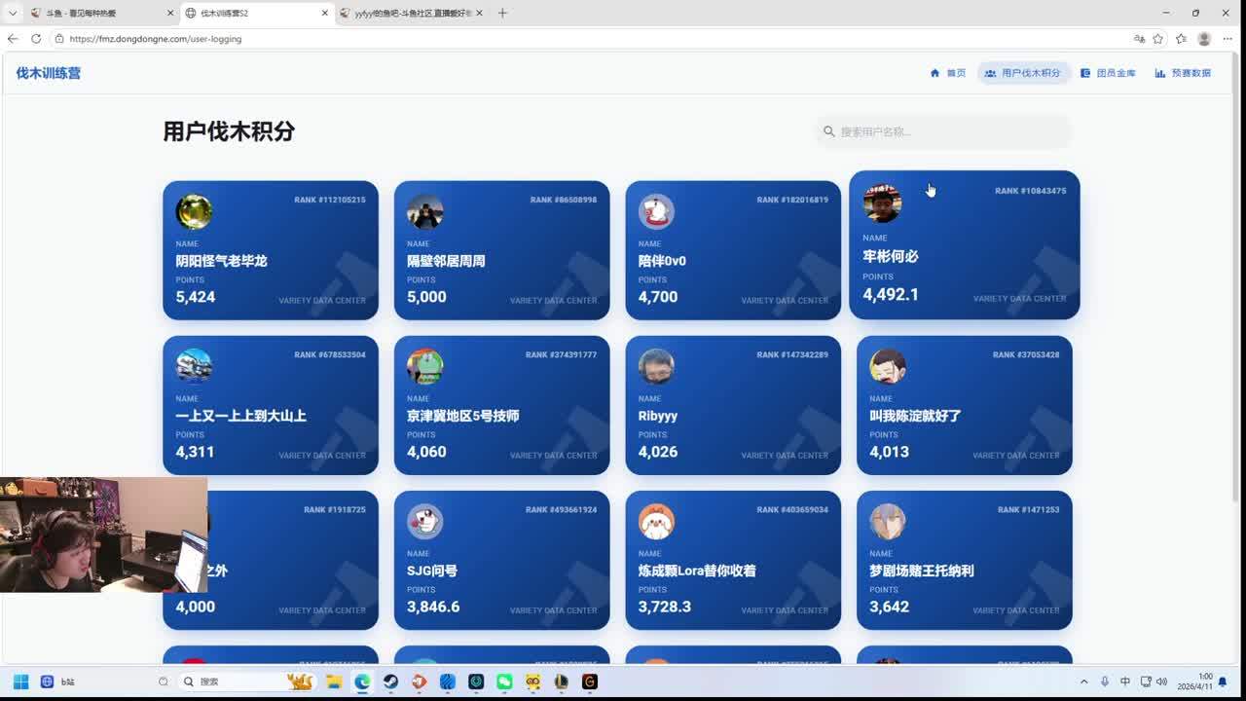
Task: Open WeChat from the taskbar
Action: [x=504, y=682]
